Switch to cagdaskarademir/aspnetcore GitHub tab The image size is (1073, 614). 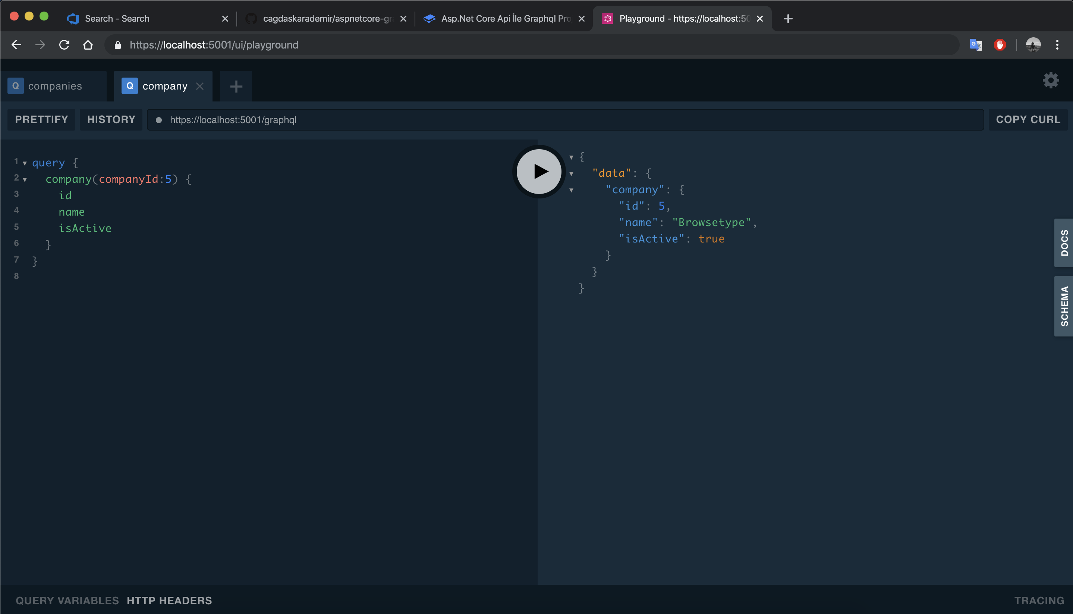coord(326,19)
